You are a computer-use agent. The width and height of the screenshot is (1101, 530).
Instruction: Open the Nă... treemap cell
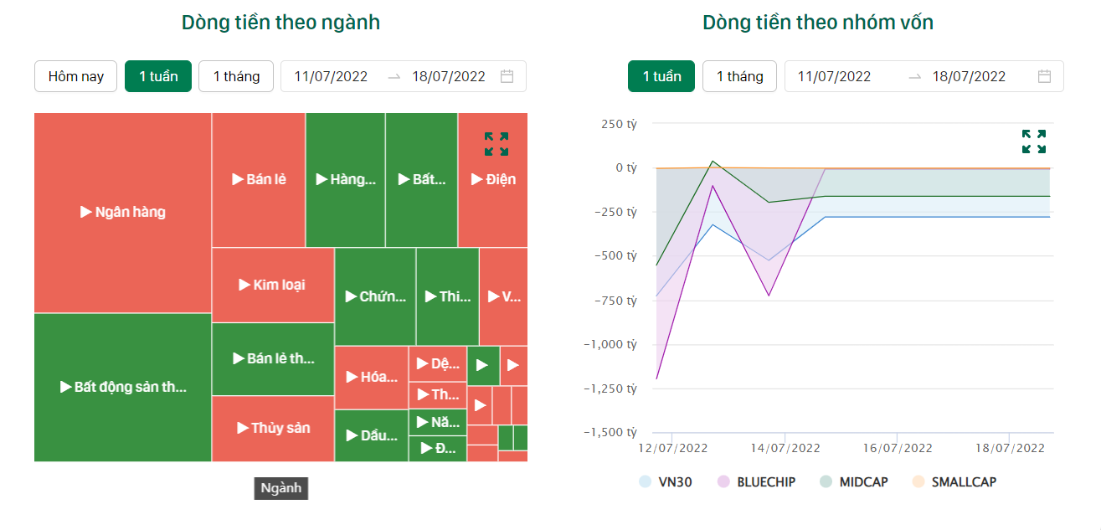point(438,423)
